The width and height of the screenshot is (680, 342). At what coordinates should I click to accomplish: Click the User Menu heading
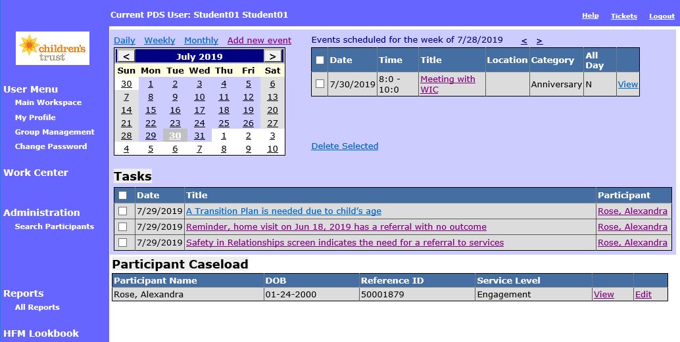point(30,89)
